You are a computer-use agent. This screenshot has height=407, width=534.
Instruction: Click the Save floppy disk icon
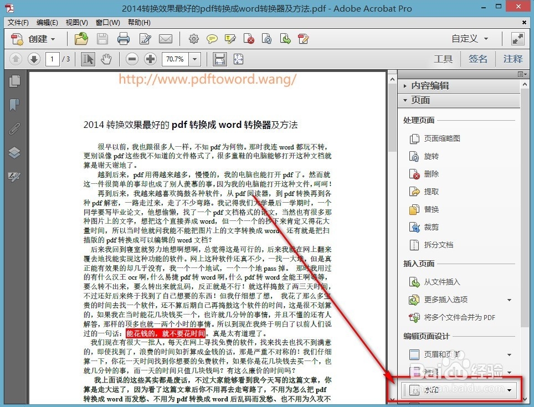point(102,39)
